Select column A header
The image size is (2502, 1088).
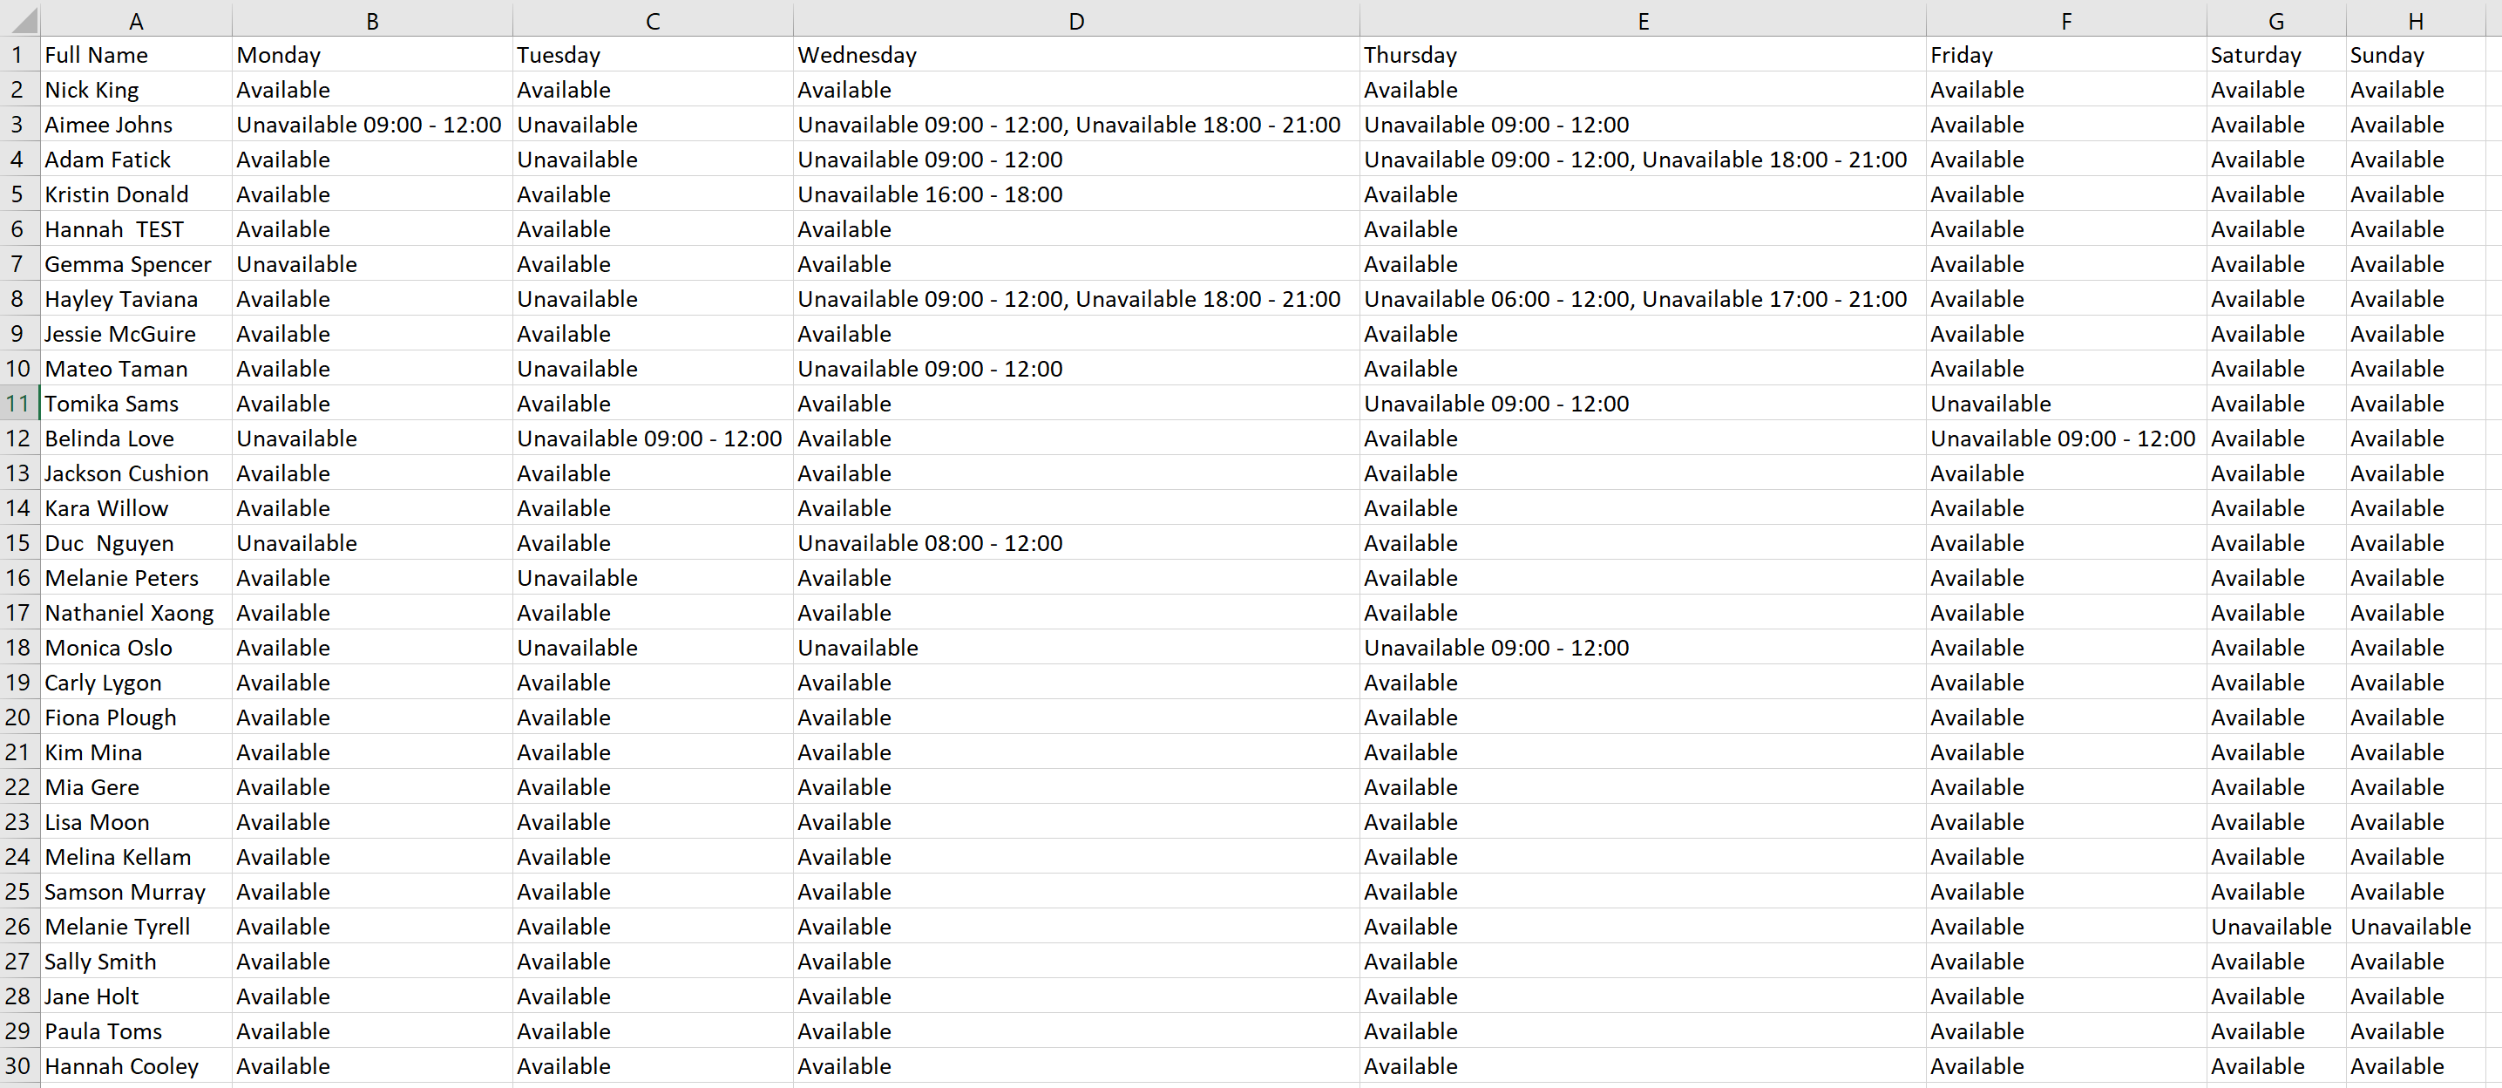(135, 20)
